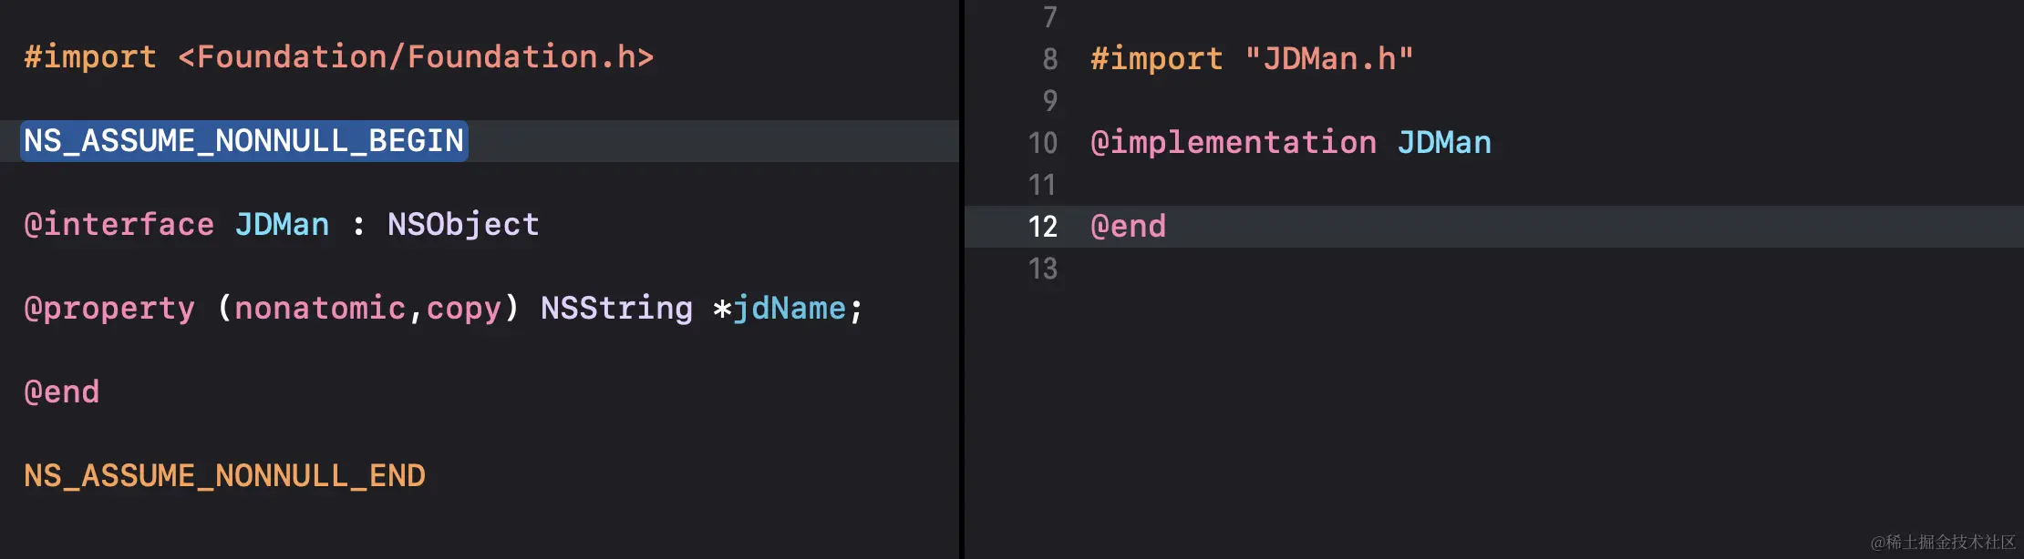Click the @interface keyword

[119, 225]
